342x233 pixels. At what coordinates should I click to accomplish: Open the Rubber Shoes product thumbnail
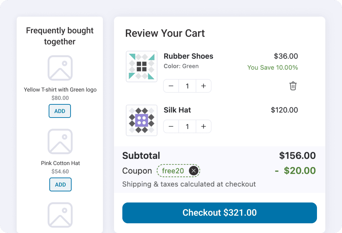click(141, 67)
